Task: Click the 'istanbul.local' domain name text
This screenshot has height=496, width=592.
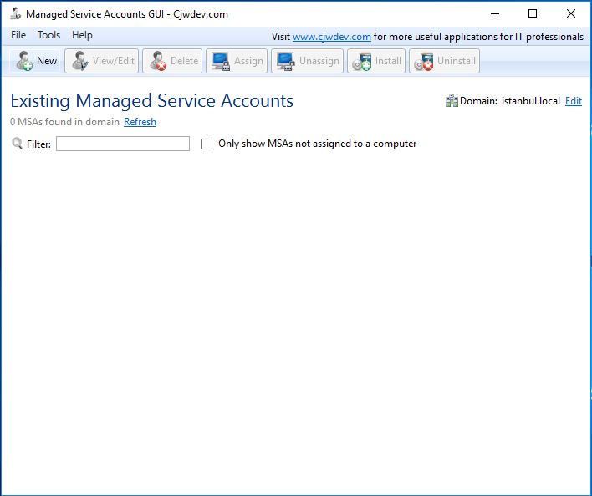Action: pyautogui.click(x=531, y=101)
